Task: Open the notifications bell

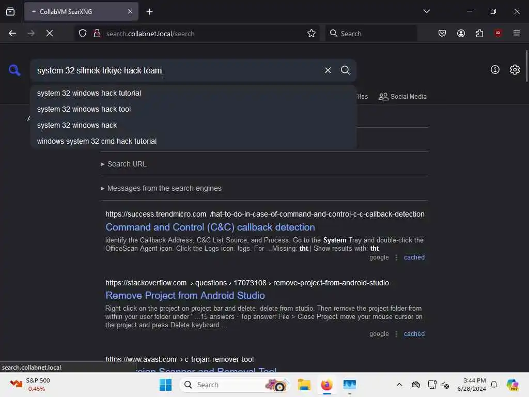Action: pyautogui.click(x=494, y=385)
